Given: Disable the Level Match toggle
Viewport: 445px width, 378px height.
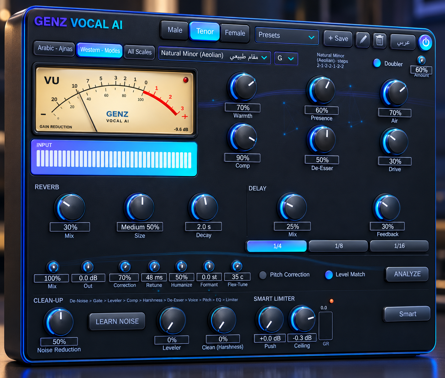Looking at the screenshot, I should click(329, 275).
